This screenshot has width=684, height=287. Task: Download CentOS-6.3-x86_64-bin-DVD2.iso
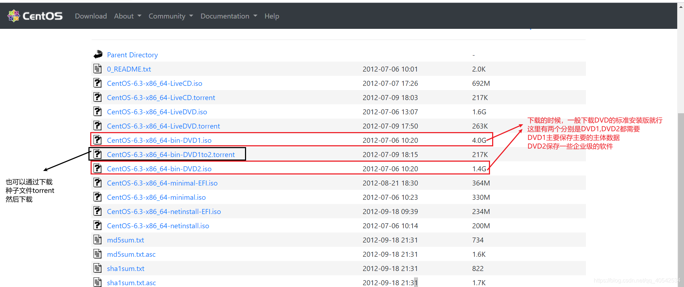[159, 169]
